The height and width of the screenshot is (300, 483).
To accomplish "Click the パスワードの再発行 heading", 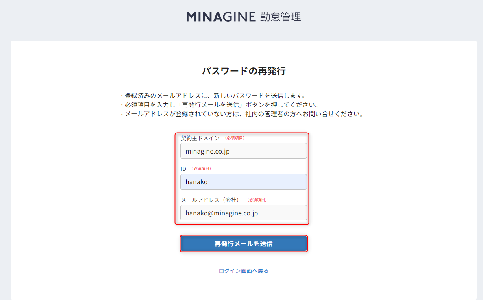I will tap(244, 71).
